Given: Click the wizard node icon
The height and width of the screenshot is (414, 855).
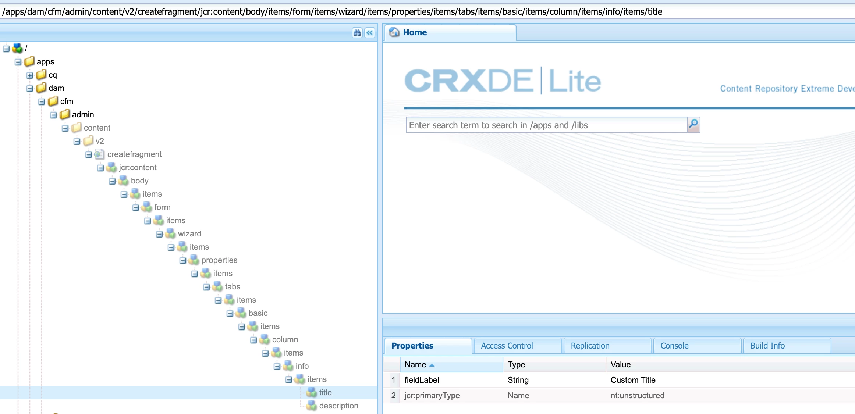Looking at the screenshot, I should pyautogui.click(x=170, y=234).
